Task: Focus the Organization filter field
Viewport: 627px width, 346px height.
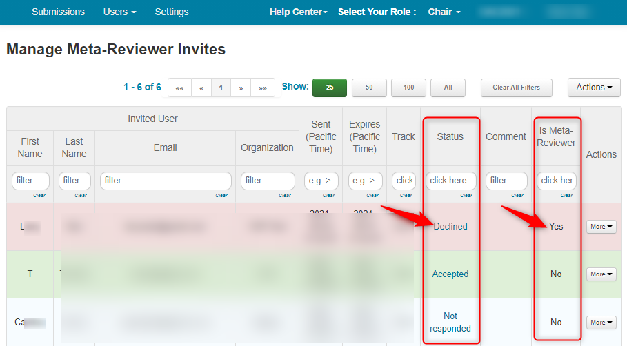Action: 268,181
